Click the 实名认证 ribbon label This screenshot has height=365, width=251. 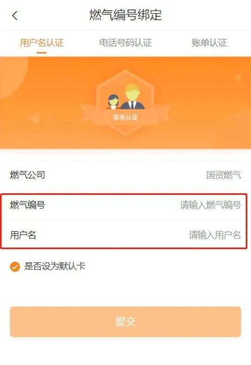125,117
